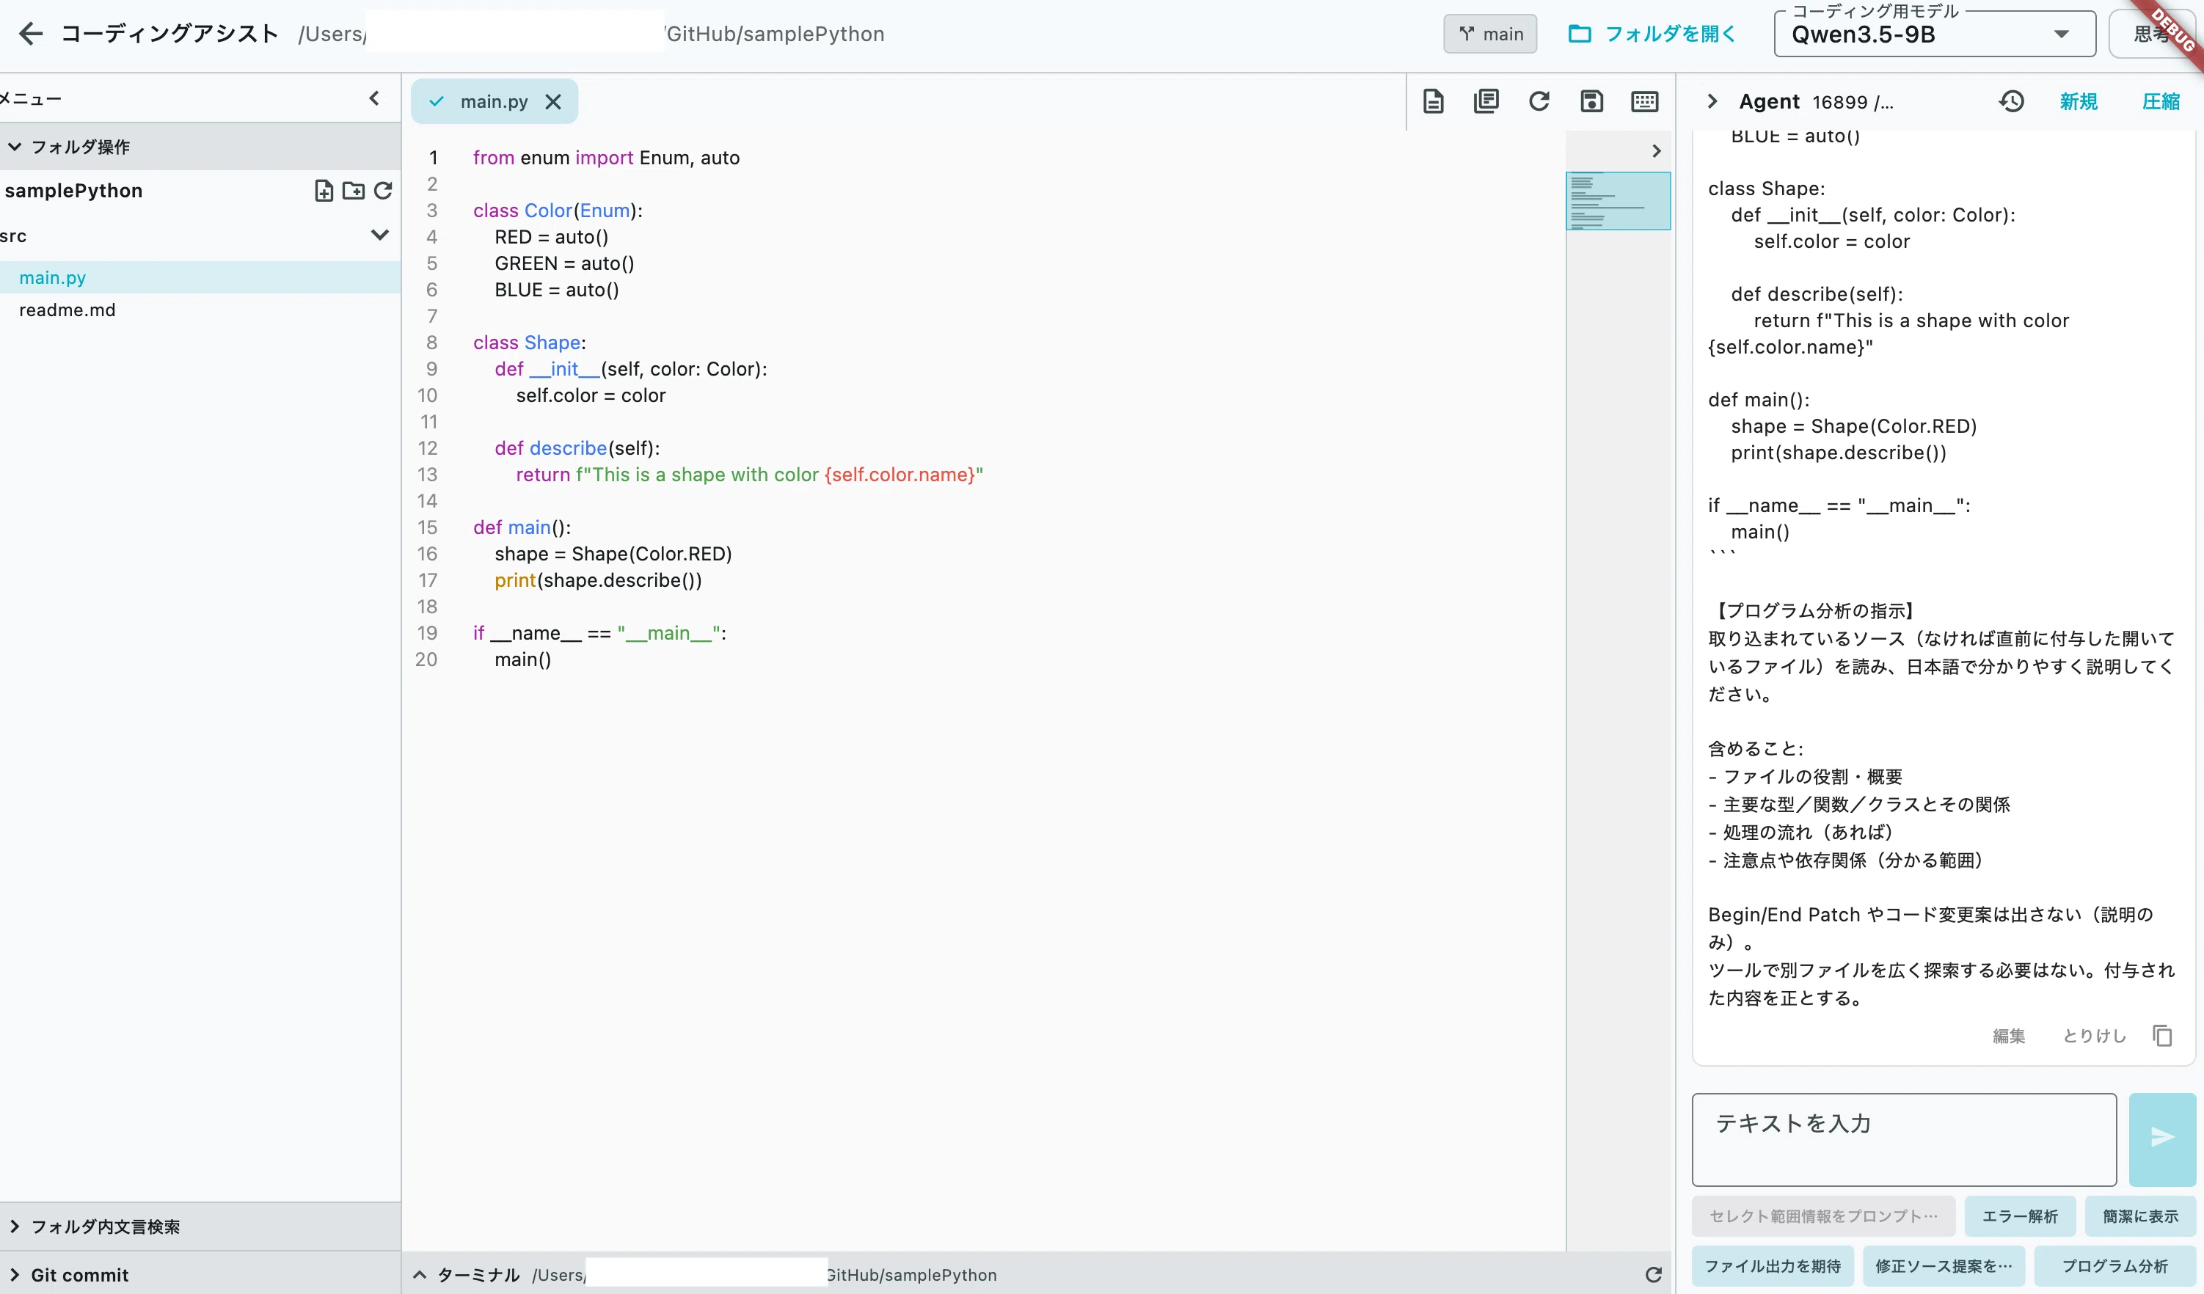
Task: Open readme.md in the file tree
Action: 200,310
